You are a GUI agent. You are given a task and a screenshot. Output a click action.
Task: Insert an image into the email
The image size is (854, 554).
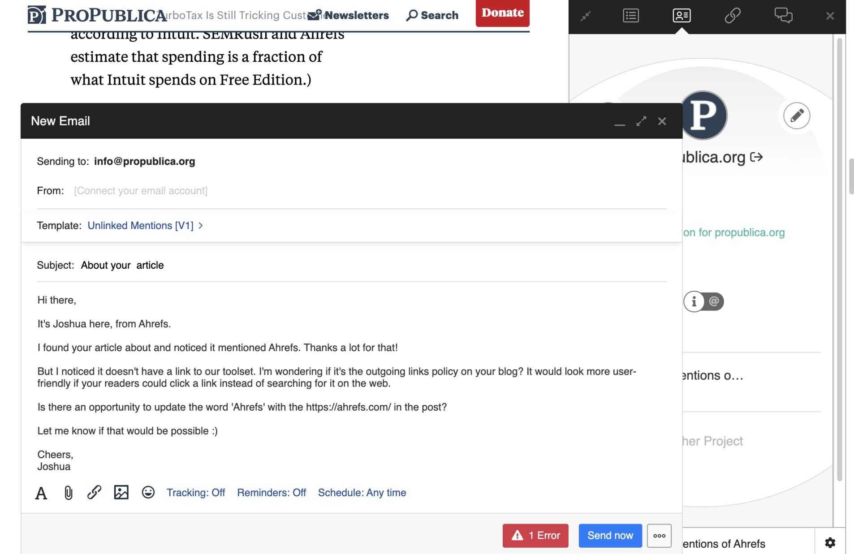121,493
